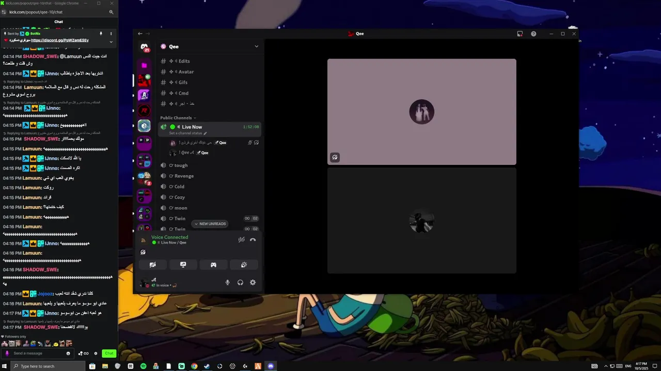The image size is (661, 371).
Task: Collapse pinned message chevron in Kick chat
Action: click(111, 42)
